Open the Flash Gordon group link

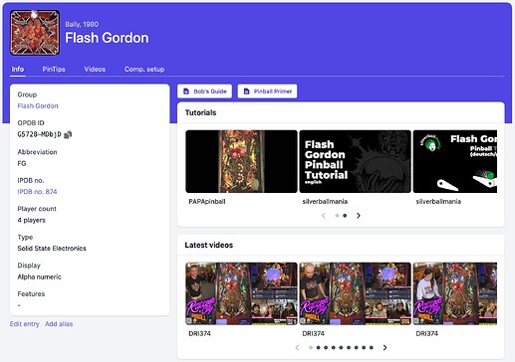point(38,105)
